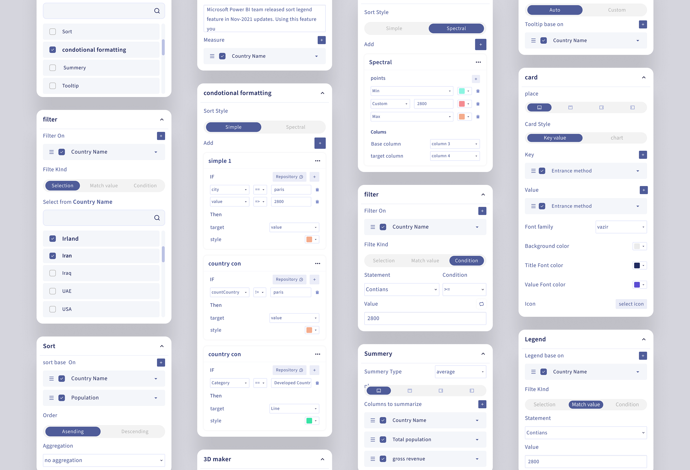Toggle the checkbox for Iraq in filter list

click(x=52, y=273)
